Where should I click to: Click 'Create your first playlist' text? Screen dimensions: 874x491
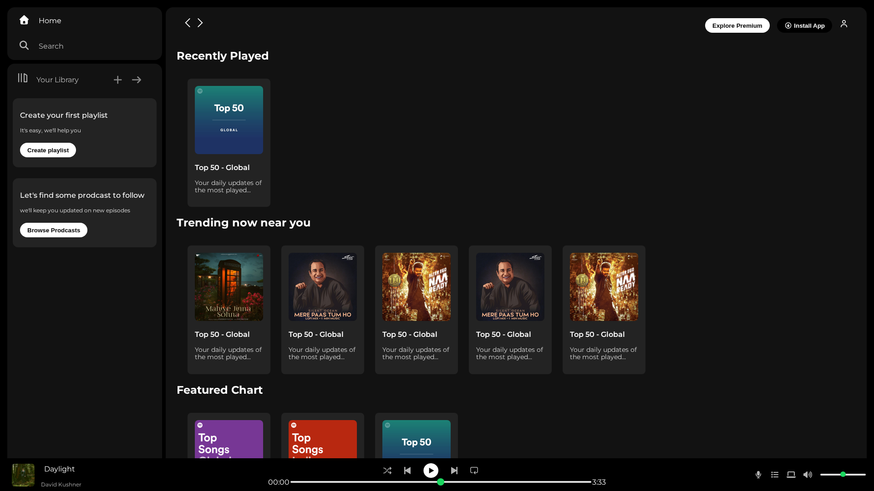tap(64, 115)
